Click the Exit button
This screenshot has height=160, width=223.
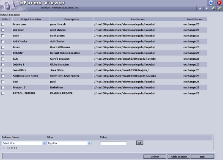click(x=202, y=157)
